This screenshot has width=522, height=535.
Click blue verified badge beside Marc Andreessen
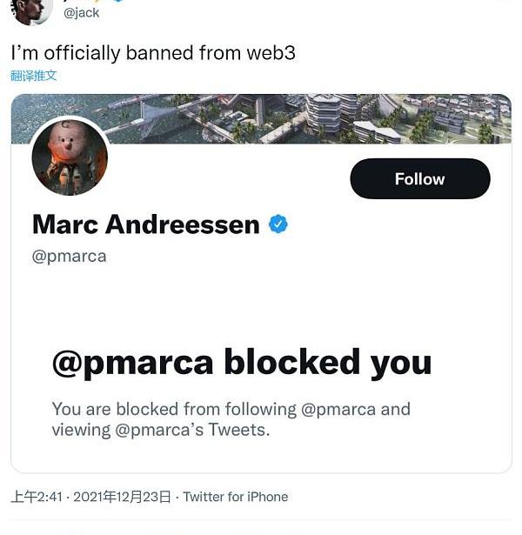278,224
